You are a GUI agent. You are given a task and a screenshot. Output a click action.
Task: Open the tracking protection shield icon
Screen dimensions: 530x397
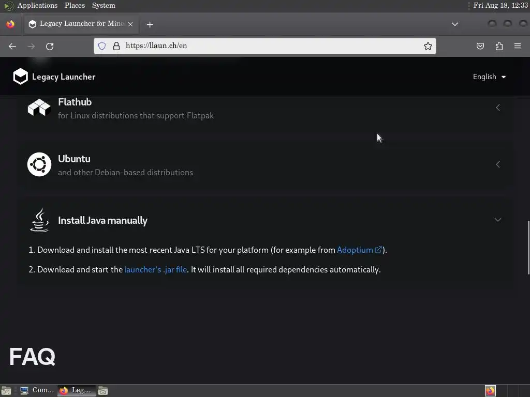click(102, 46)
